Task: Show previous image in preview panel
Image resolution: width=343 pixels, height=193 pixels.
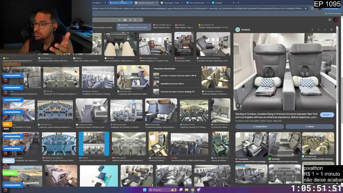Action: pos(312,30)
